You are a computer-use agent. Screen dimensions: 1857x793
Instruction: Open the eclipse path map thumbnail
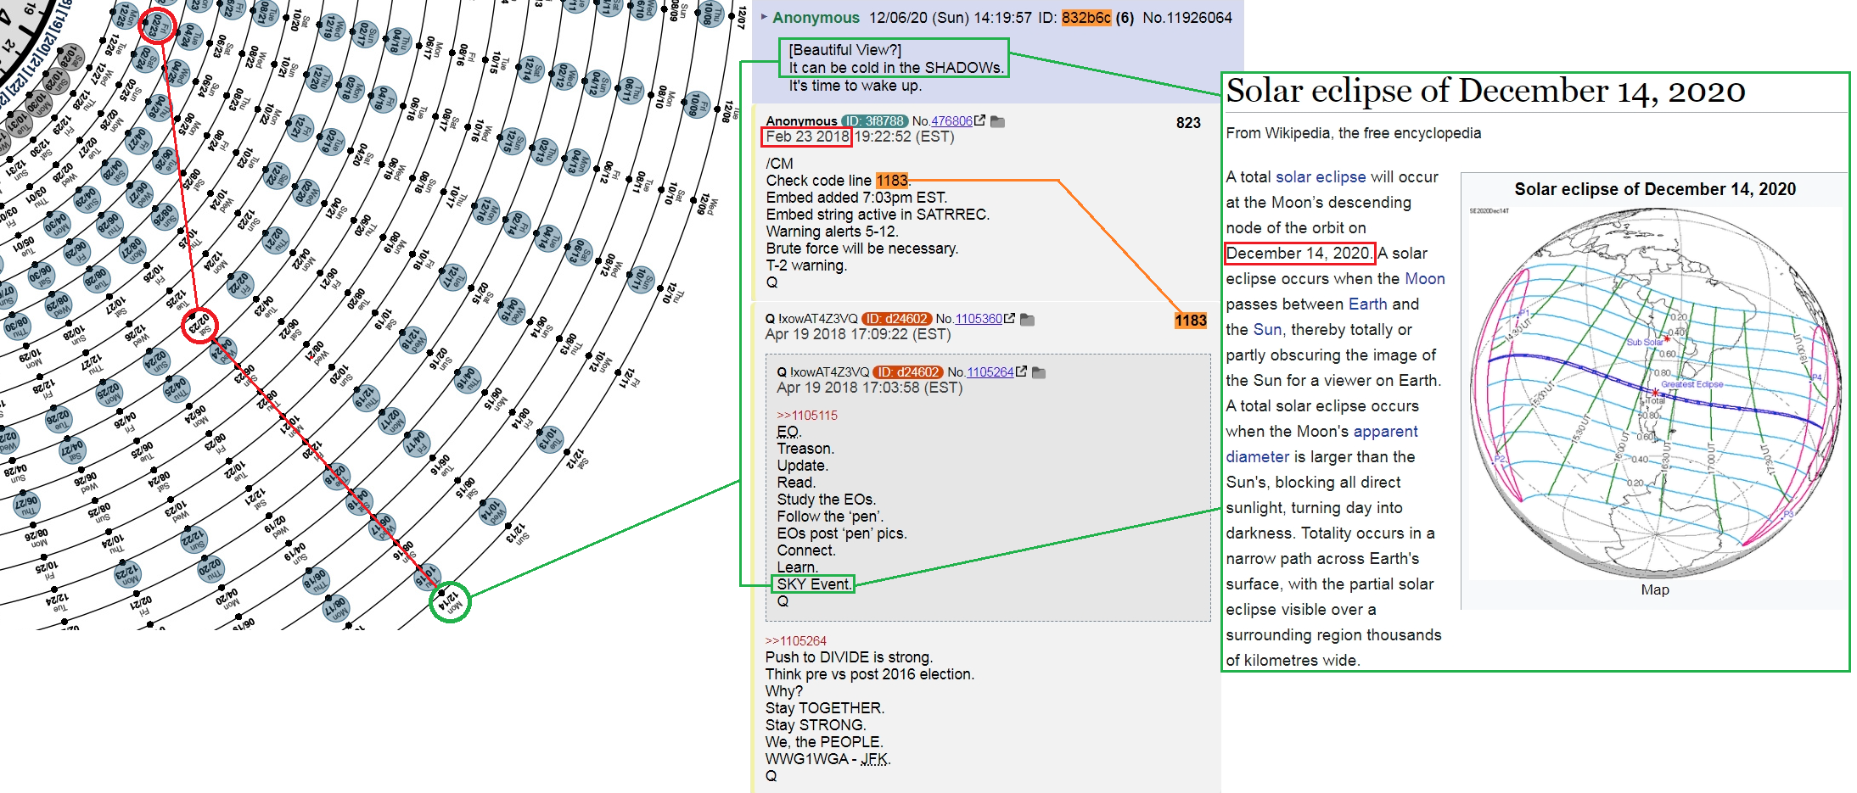pos(1654,392)
